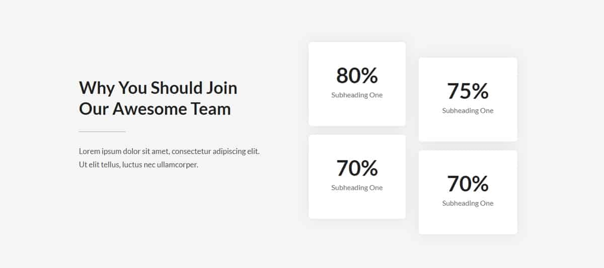Click the blank top area of the 80% card
Image resolution: width=604 pixels, height=268 pixels.
pyautogui.click(x=357, y=52)
